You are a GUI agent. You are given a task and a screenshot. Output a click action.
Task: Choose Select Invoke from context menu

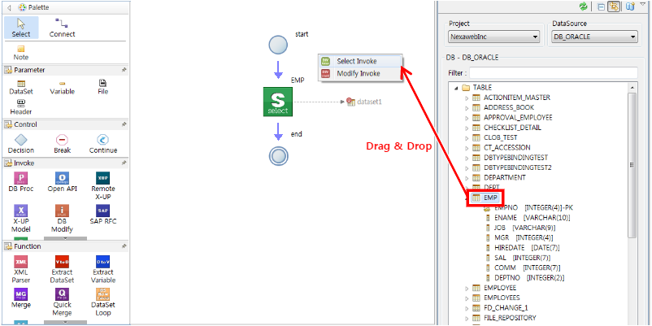(358, 61)
